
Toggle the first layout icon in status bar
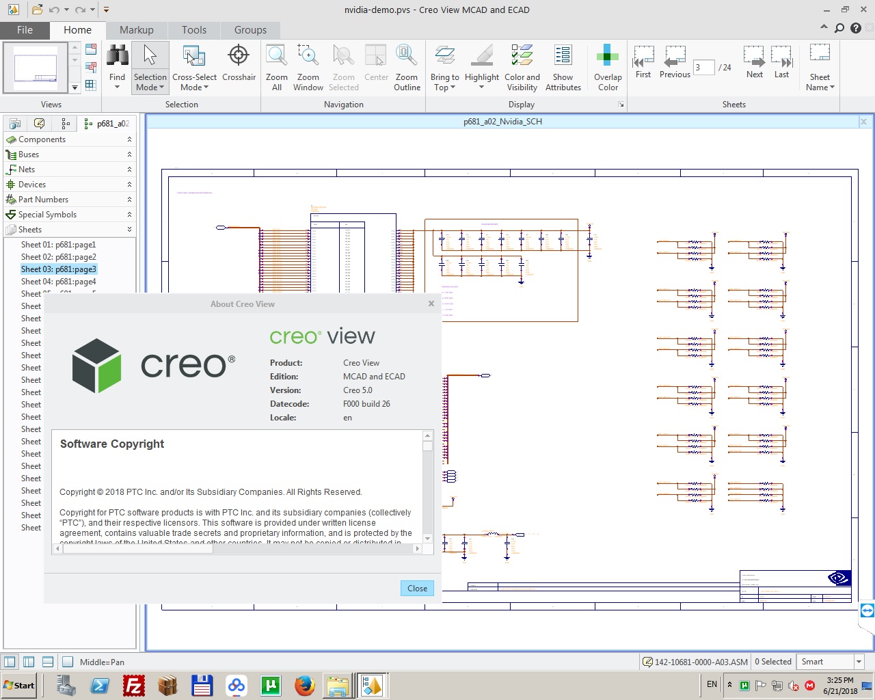point(10,662)
